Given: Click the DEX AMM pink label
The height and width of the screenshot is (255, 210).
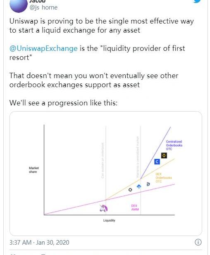Looking at the screenshot, I should (x=135, y=207).
